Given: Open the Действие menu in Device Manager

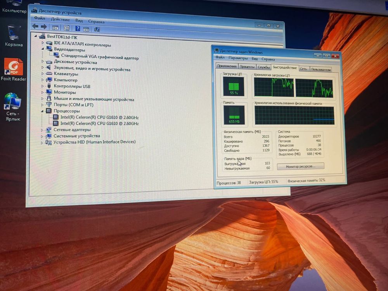Looking at the screenshot, I should tap(60, 19).
